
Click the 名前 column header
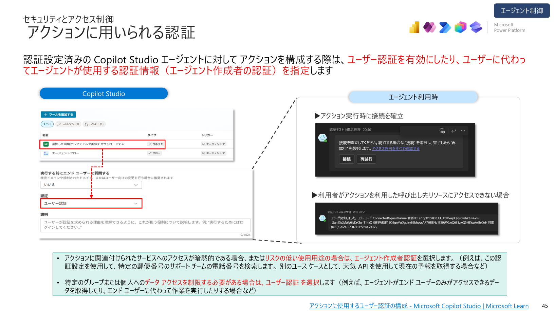[45, 135]
